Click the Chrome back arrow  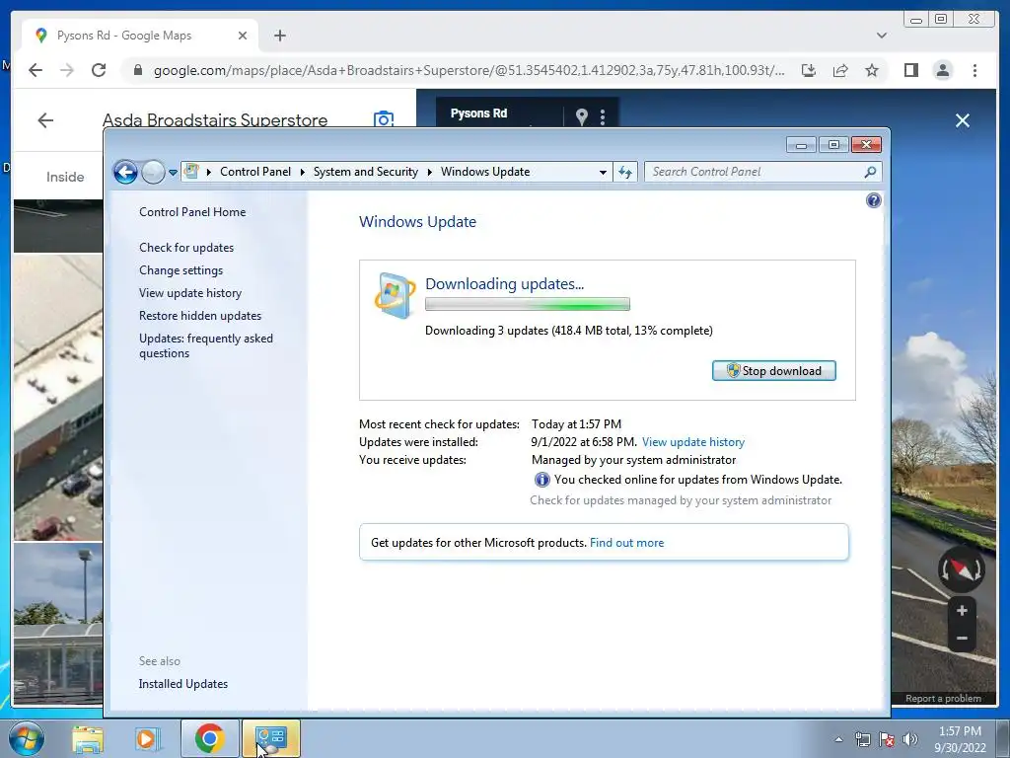point(36,70)
